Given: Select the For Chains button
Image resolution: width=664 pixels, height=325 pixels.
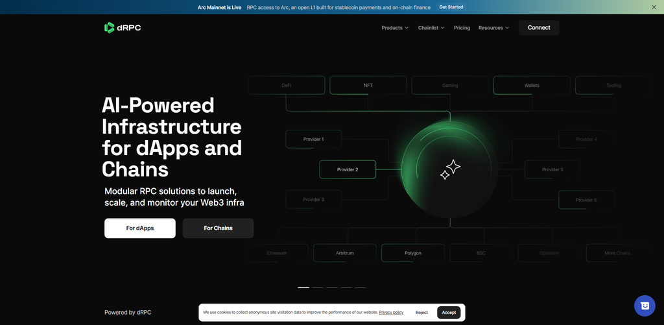Looking at the screenshot, I should [218, 228].
